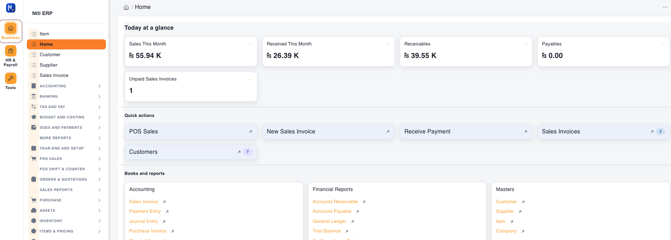This screenshot has width=671, height=240.
Task: Click the Purchase cart icon in sidebar
Action: point(34,200)
